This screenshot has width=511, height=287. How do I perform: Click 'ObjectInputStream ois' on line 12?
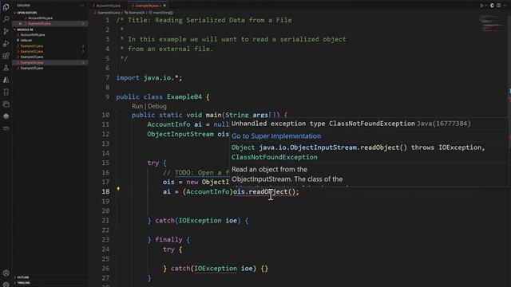[188, 134]
